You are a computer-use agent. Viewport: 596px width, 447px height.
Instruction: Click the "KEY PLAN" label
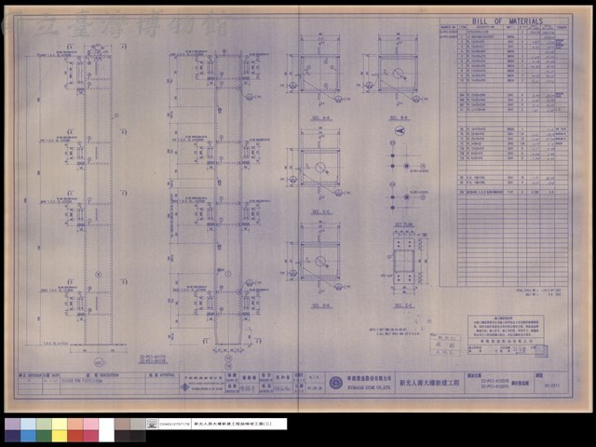click(404, 224)
